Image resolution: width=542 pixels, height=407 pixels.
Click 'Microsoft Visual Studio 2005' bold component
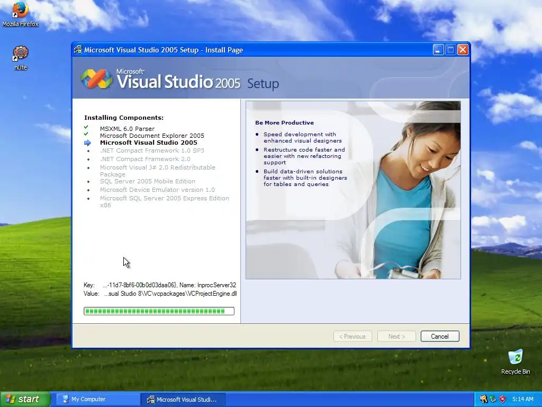pos(149,143)
